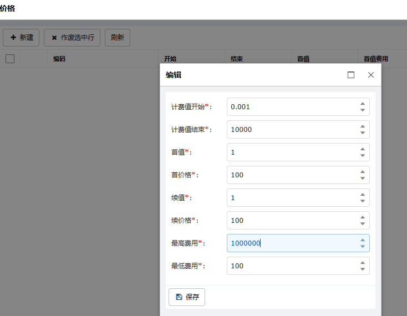
Task: Click the 续值 input field
Action: coord(298,198)
